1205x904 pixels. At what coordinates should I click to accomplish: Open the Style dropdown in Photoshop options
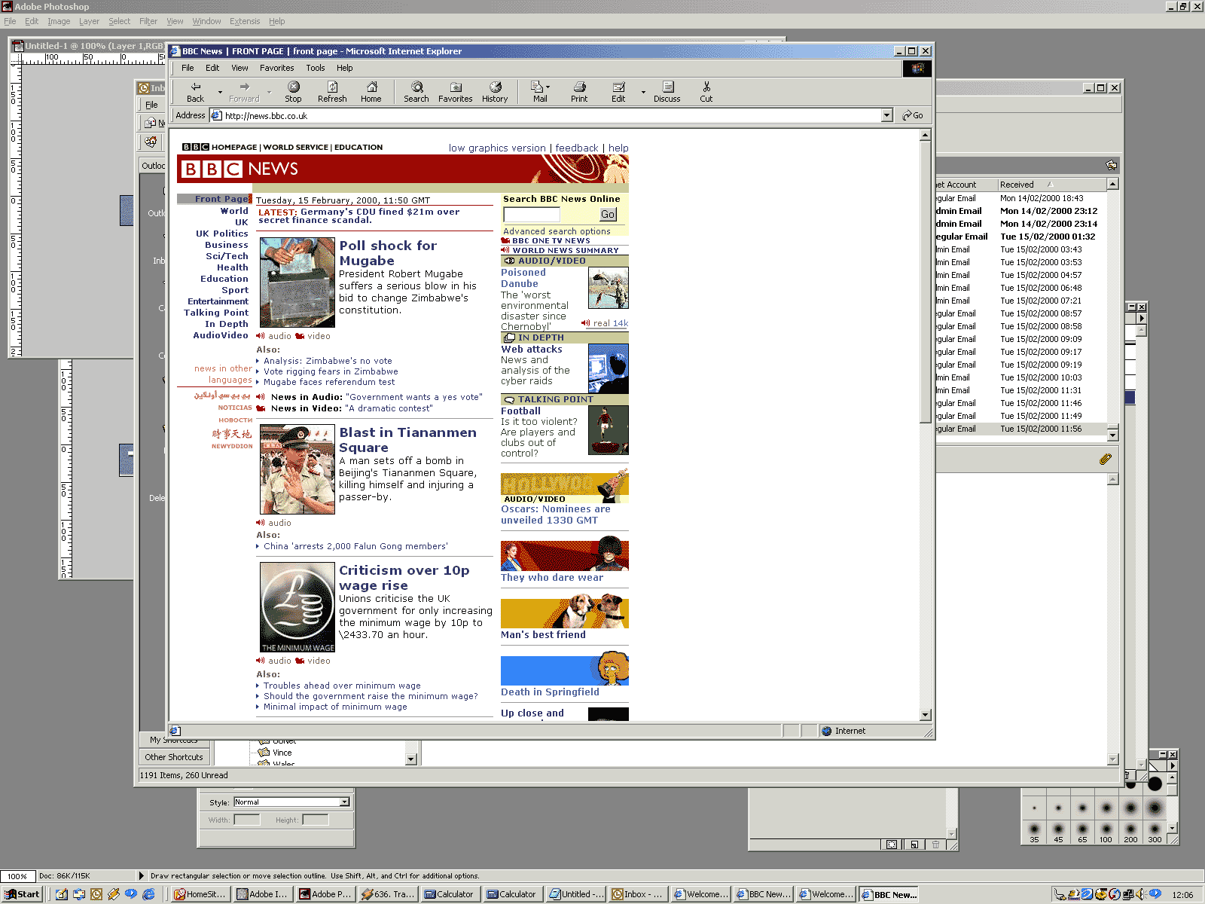[x=344, y=802]
